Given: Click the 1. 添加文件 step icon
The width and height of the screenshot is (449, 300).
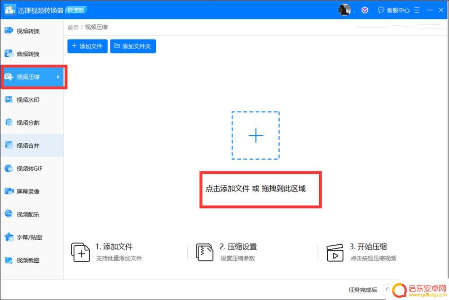Looking at the screenshot, I should (80, 252).
